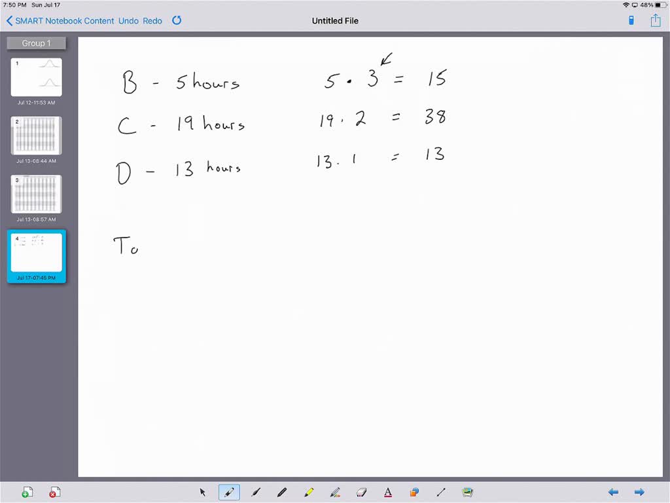Delete the current page with the red icon
This screenshot has height=503, width=670.
click(x=55, y=491)
